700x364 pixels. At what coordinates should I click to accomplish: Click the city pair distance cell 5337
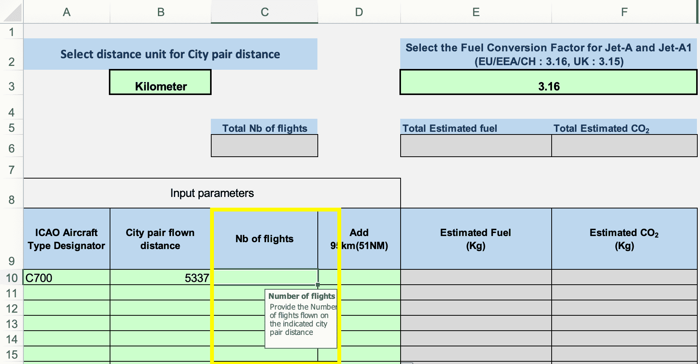(160, 277)
